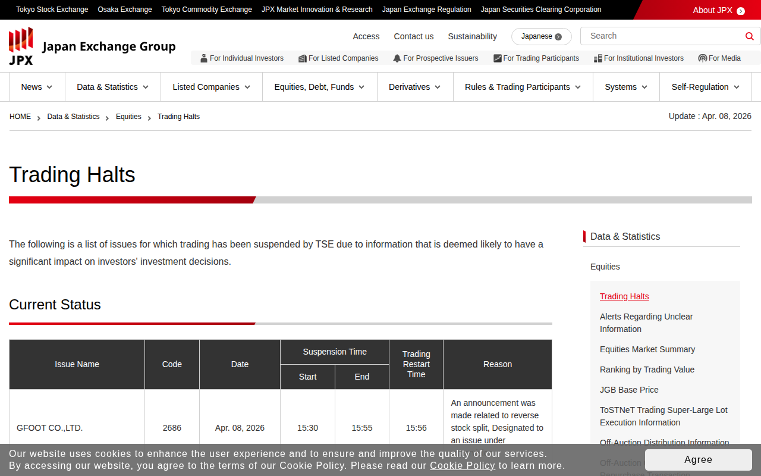Expand the News dropdown menu
Screen dimensions: 761x476
(37, 87)
